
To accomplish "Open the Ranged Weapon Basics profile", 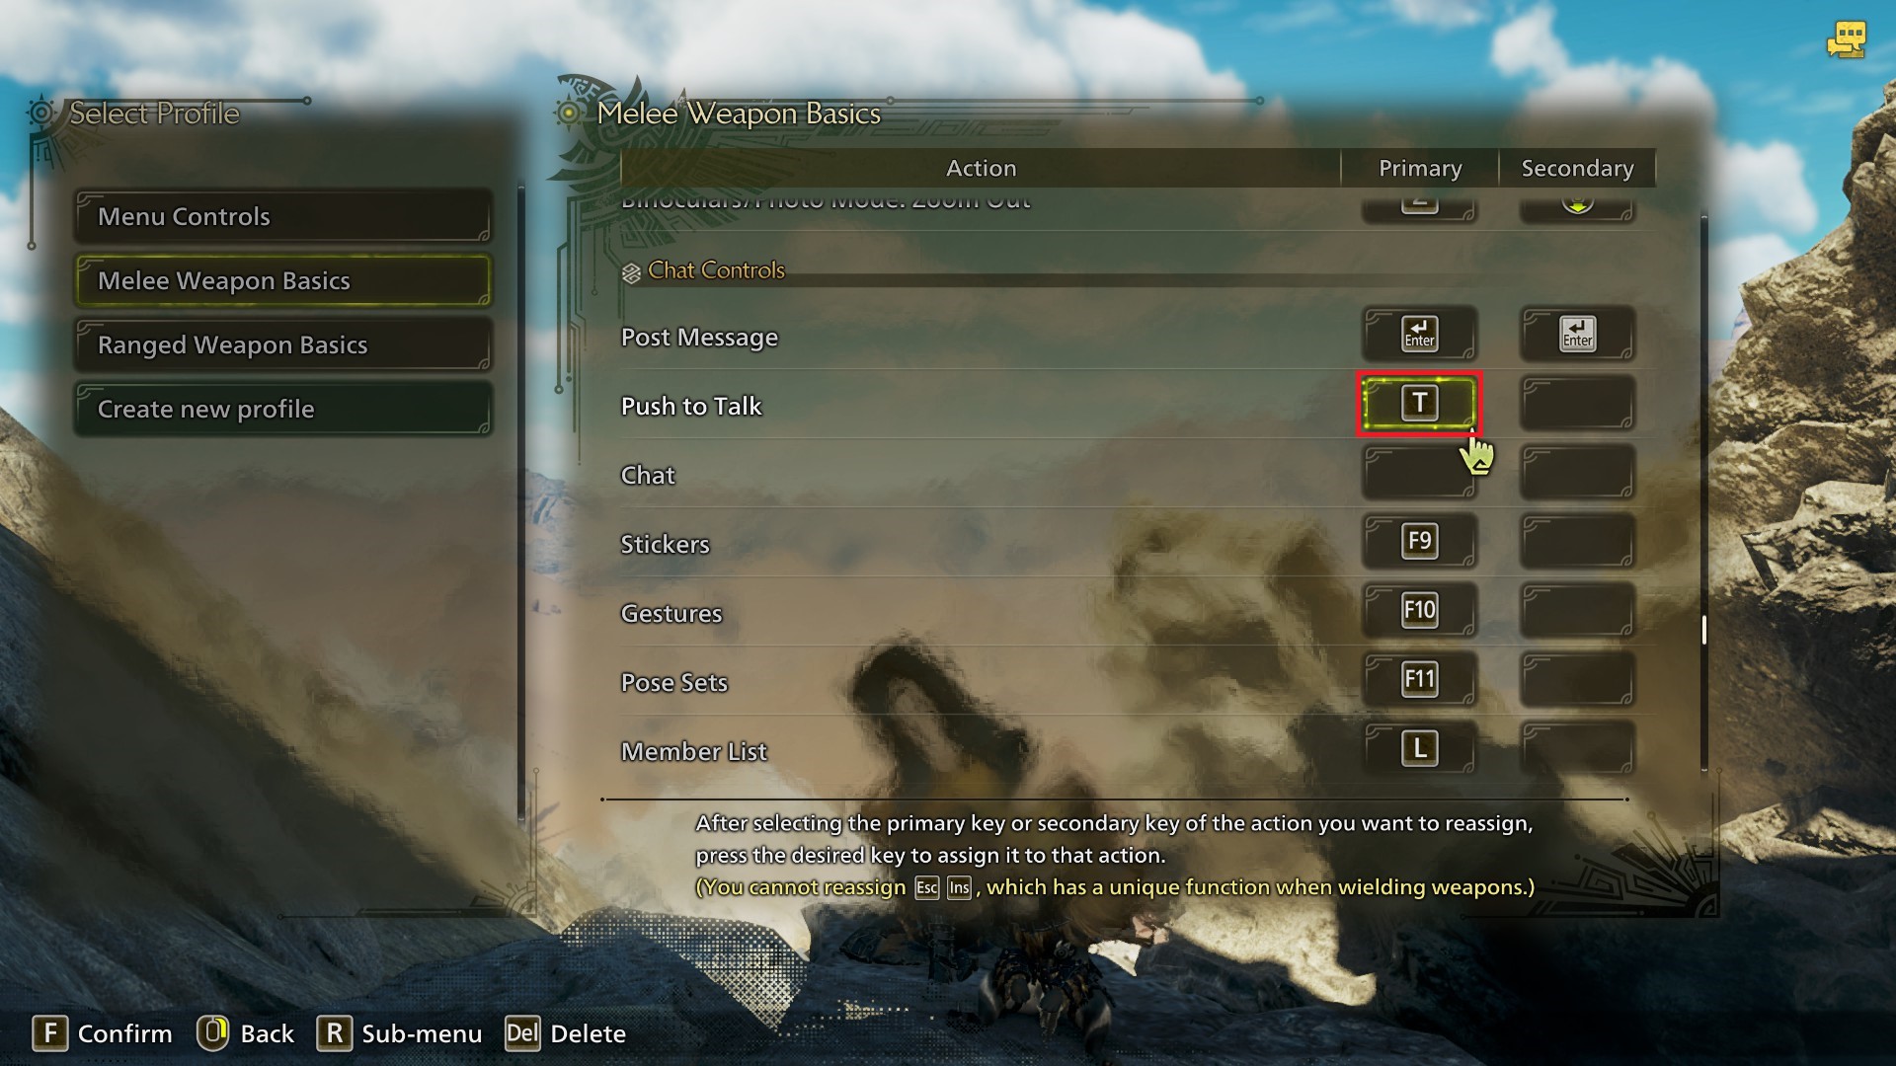I will coord(282,344).
